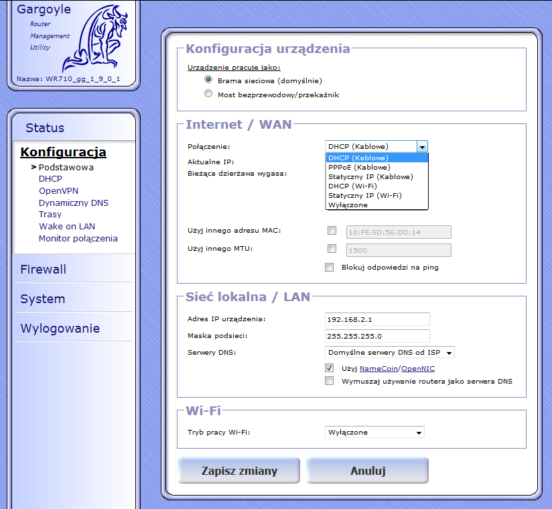Select Brama sieciowa (domyślnie) radio button
Viewport: 552px width, 509px height.
tap(208, 79)
